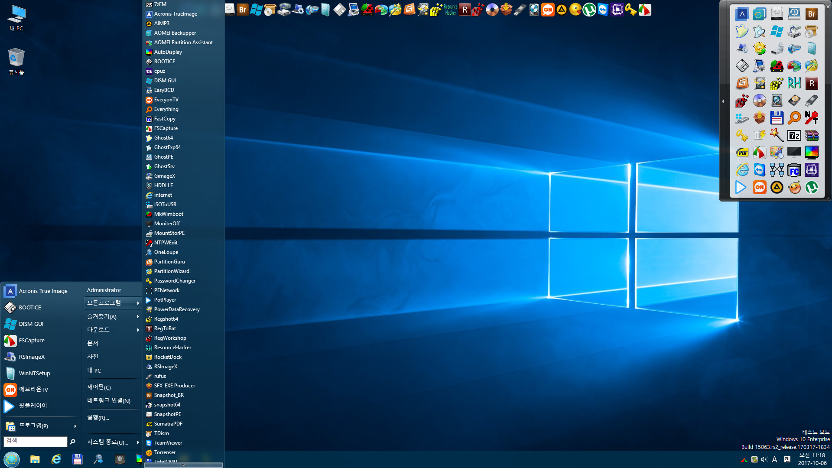Expand 다운로드 submenu
Screen dimensions: 832x468
click(x=113, y=330)
